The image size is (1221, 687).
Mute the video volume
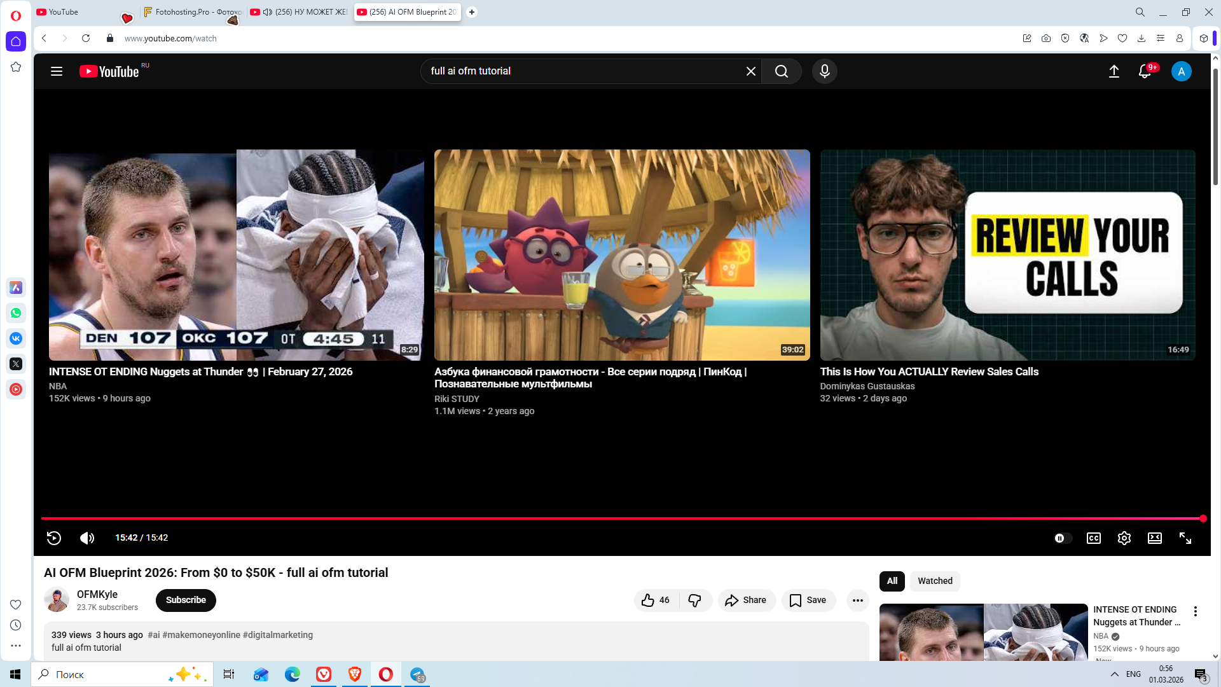point(87,538)
